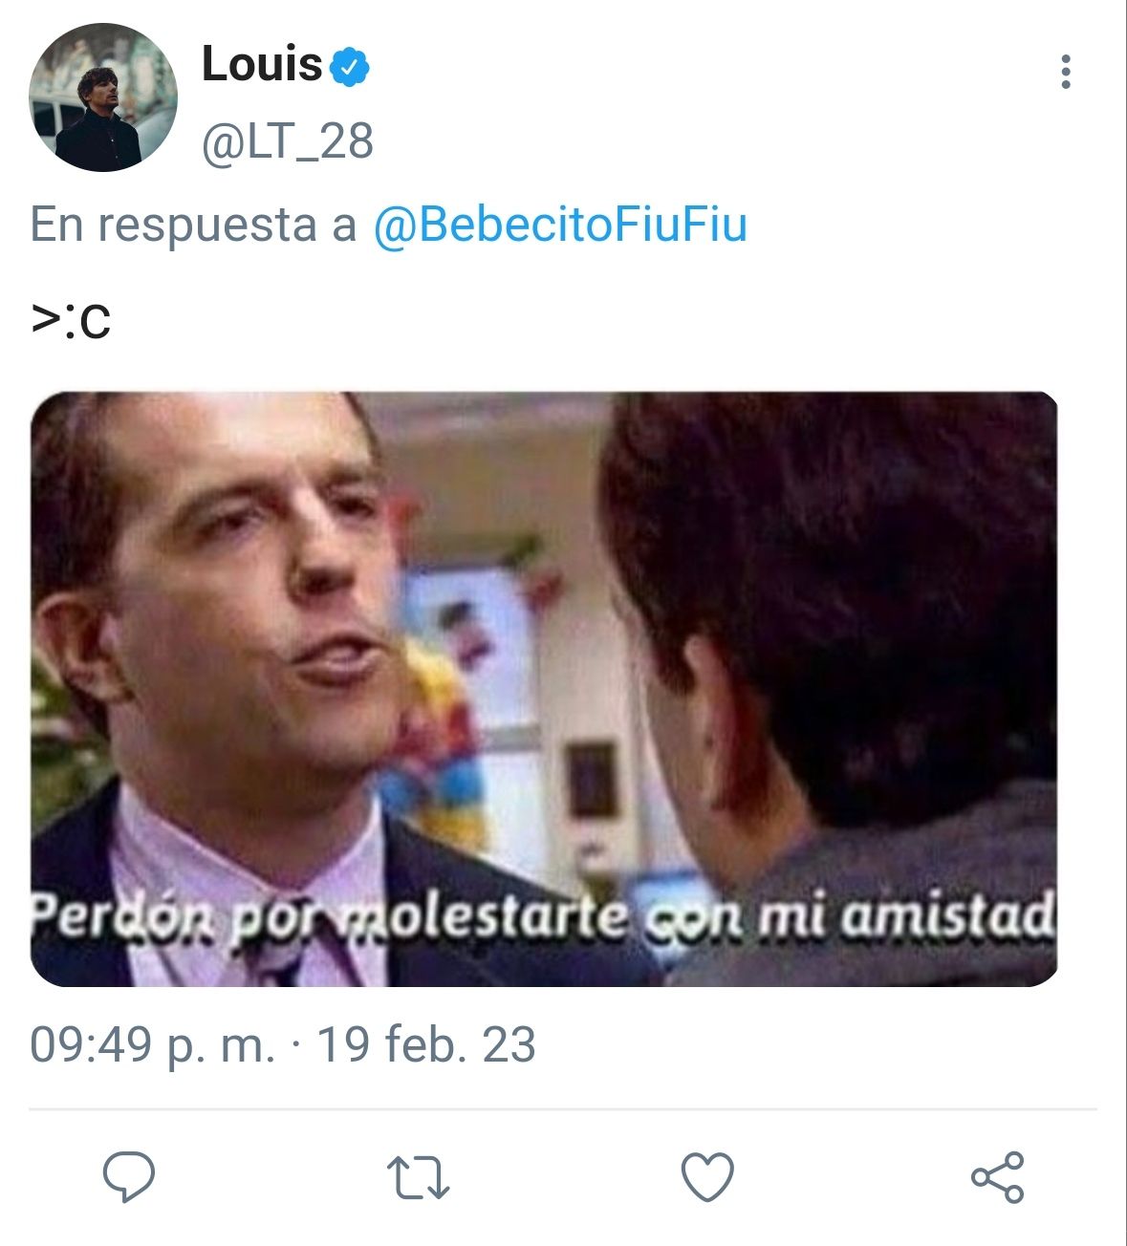Open the share icon below the tweet

pos(997,1177)
